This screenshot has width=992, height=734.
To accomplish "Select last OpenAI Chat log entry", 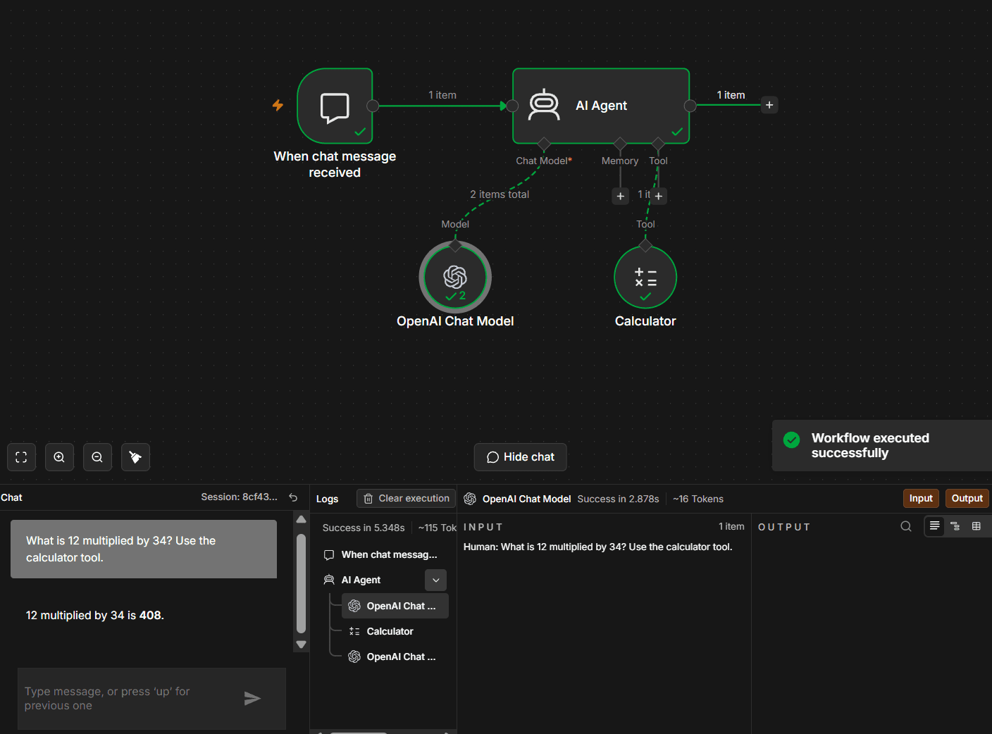I will [x=395, y=657].
